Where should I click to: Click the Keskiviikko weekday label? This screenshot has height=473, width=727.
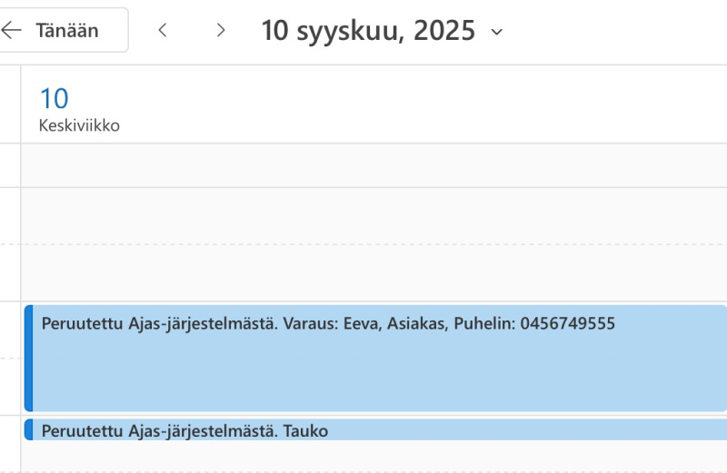79,125
